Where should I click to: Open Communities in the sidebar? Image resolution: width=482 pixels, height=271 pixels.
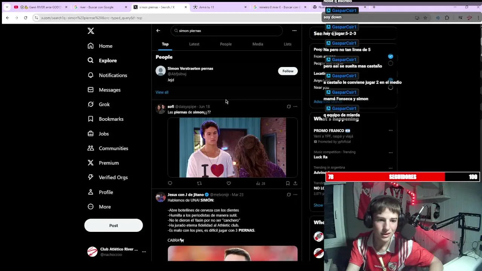pyautogui.click(x=108, y=148)
